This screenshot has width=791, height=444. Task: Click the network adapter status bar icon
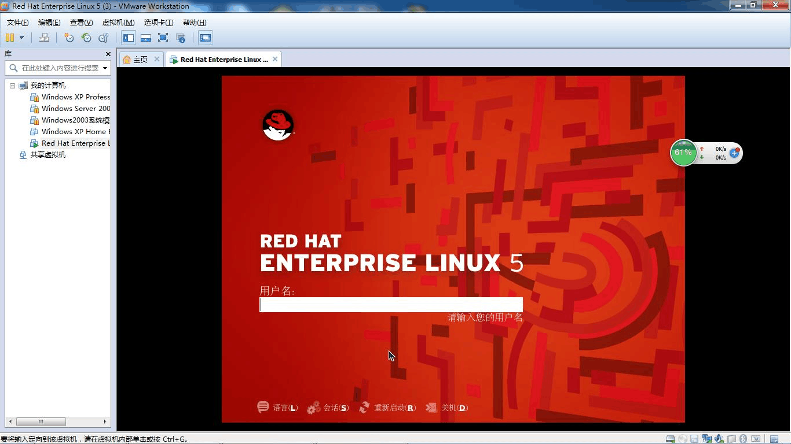(707, 439)
